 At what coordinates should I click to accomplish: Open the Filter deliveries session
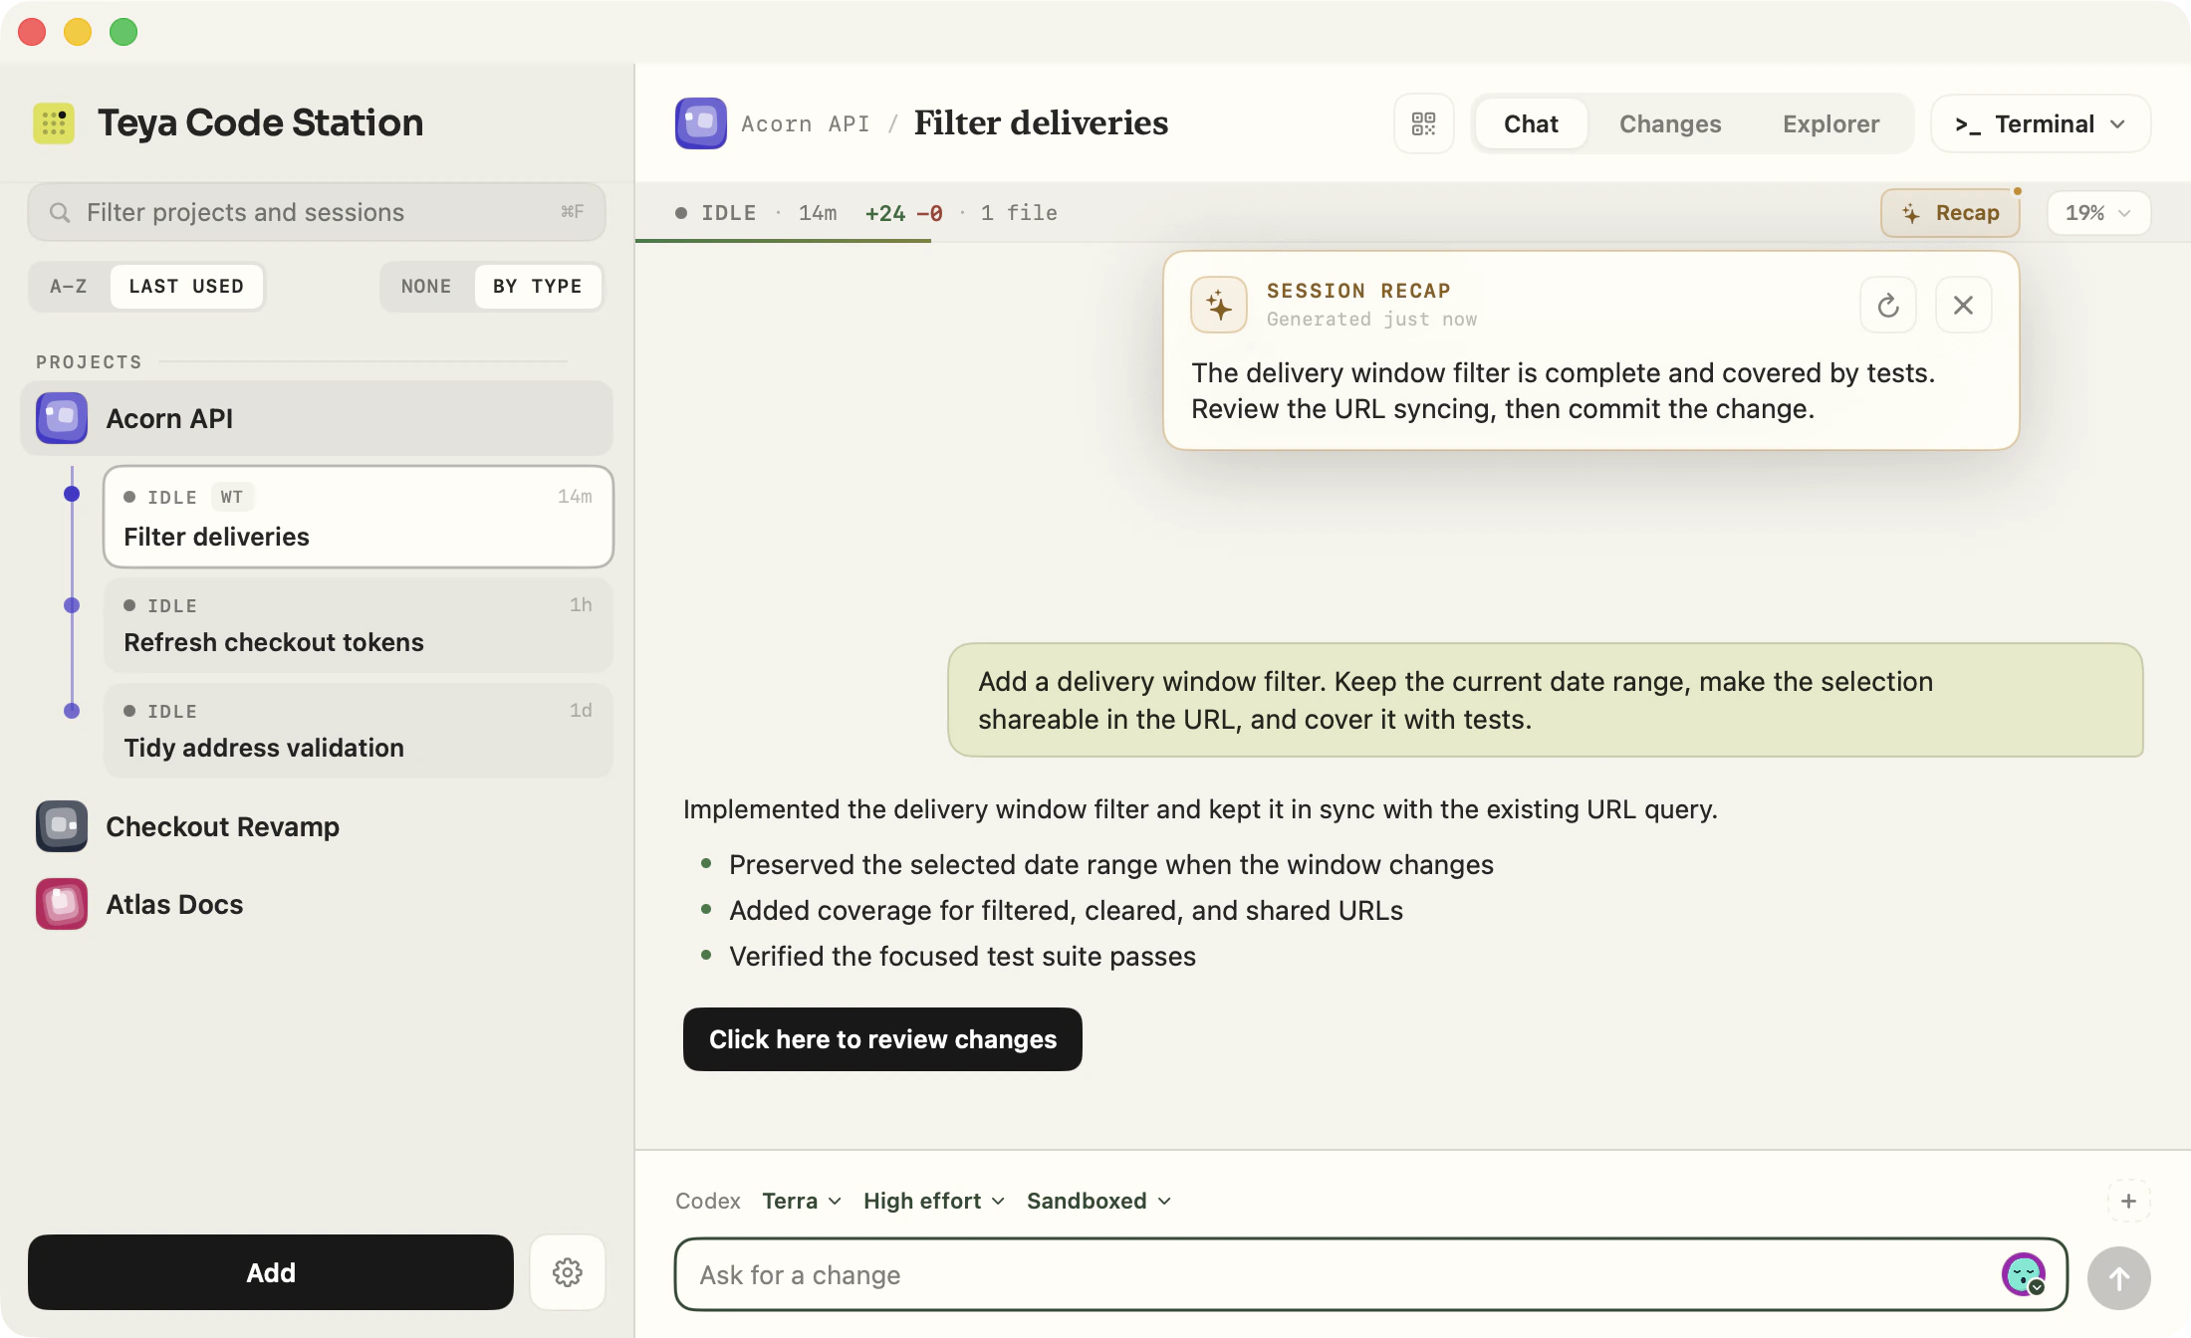(x=359, y=517)
